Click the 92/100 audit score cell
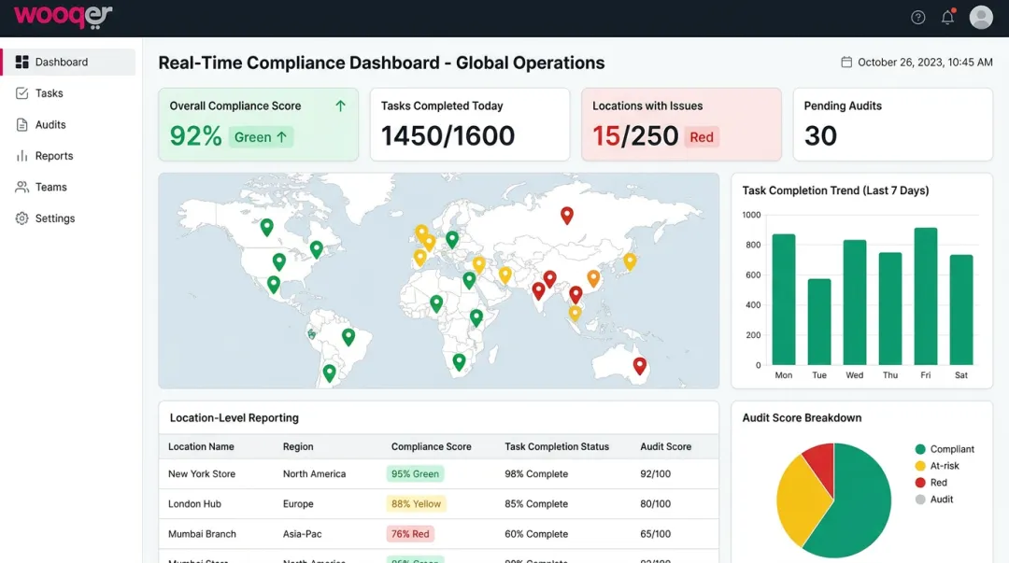 pos(655,473)
